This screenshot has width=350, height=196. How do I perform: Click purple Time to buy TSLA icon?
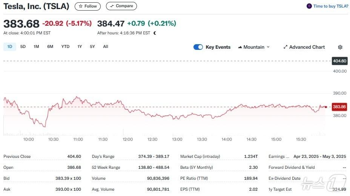(309, 6)
